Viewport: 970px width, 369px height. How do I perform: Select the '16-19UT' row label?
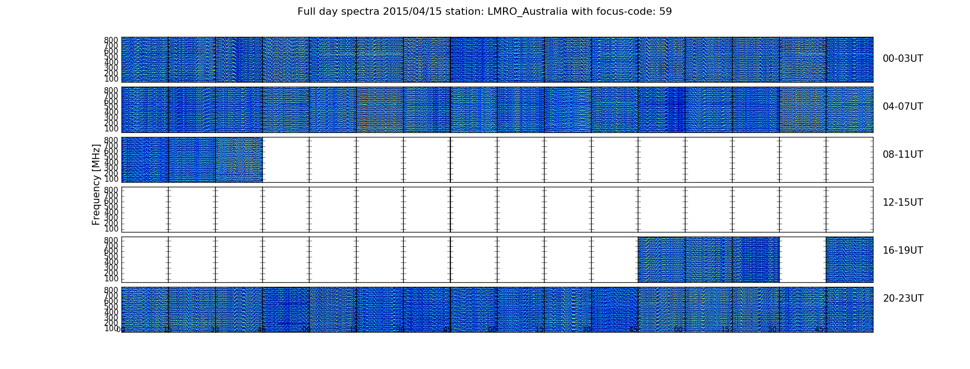tap(903, 250)
